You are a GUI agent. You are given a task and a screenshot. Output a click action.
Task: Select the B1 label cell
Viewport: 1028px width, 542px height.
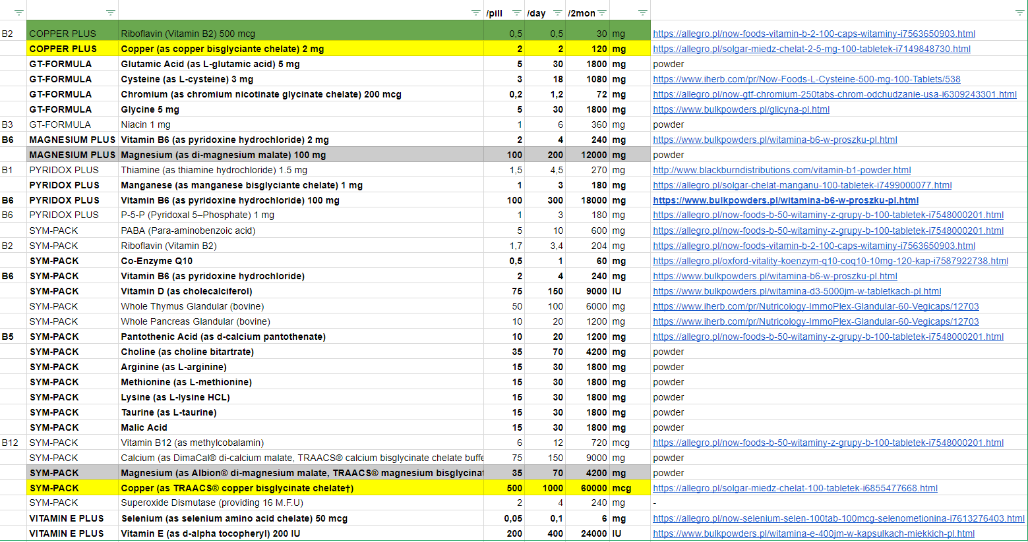[13, 170]
